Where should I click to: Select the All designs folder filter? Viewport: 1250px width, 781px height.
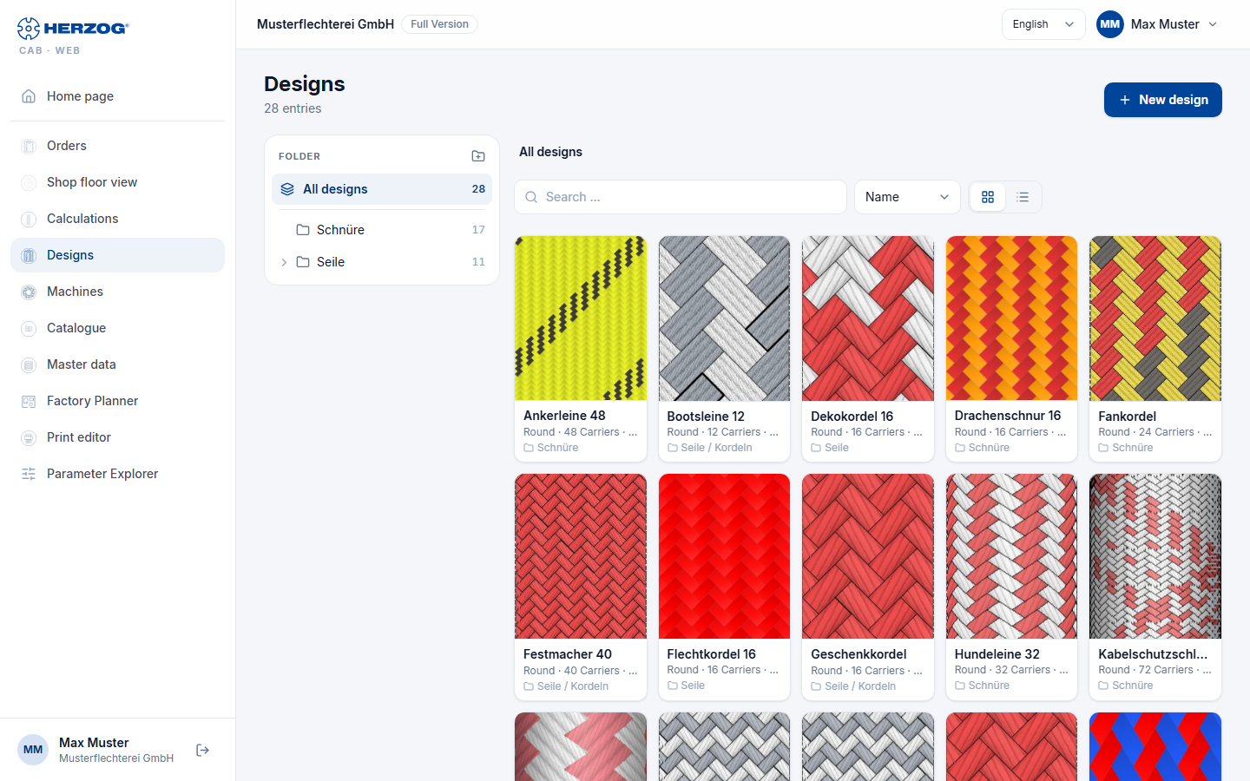pyautogui.click(x=382, y=189)
